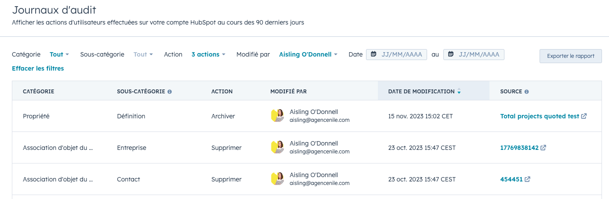The height and width of the screenshot is (199, 609).
Task: Click external link icon beside 454451
Action: 527,179
